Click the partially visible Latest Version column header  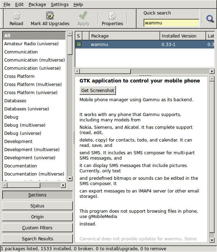coord(210,36)
